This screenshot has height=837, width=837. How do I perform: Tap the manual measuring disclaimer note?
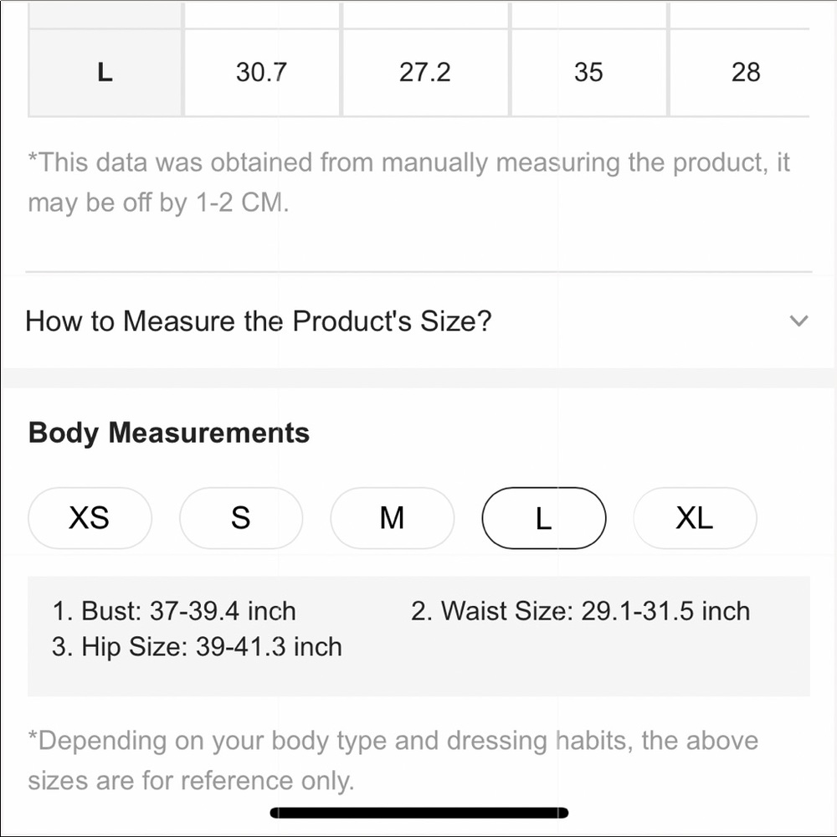click(x=408, y=182)
